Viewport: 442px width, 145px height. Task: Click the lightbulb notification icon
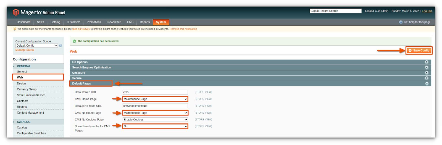(x=15, y=29)
